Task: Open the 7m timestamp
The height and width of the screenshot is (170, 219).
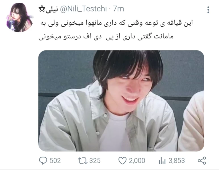Action: tap(118, 9)
